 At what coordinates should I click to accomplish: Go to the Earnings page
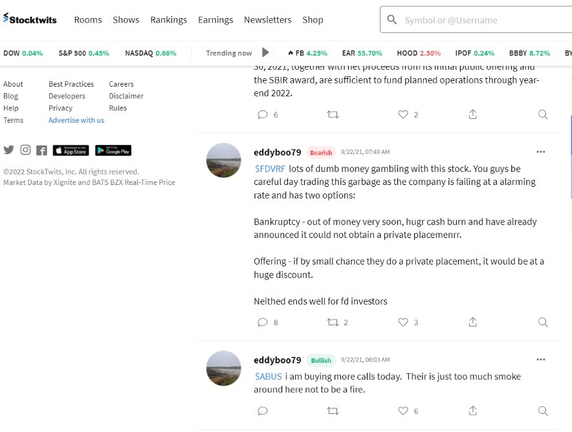click(x=215, y=20)
